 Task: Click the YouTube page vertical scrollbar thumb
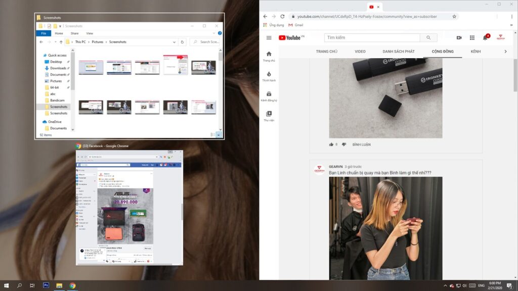coord(515,75)
